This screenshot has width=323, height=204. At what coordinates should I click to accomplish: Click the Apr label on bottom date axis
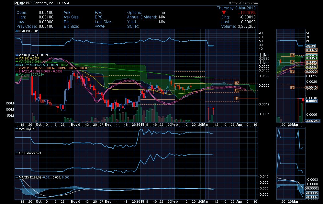[239, 201]
